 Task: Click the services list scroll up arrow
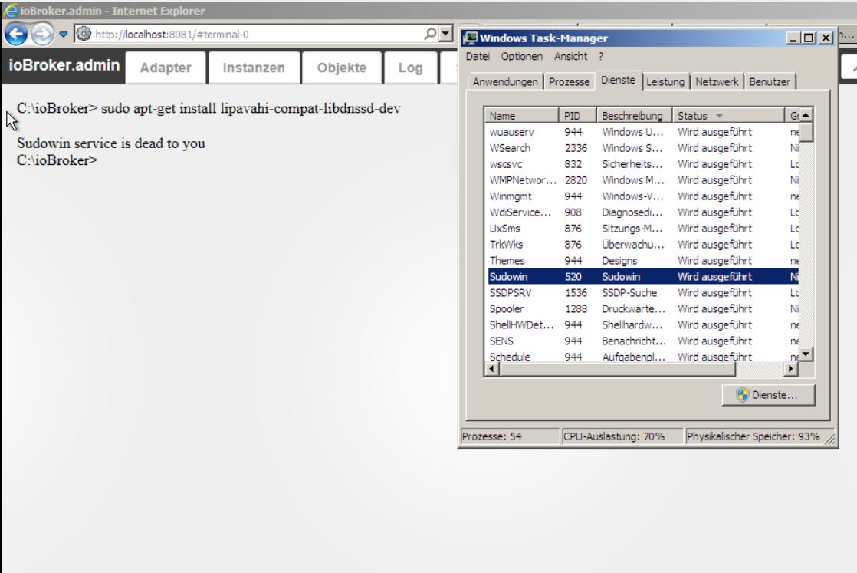click(806, 115)
